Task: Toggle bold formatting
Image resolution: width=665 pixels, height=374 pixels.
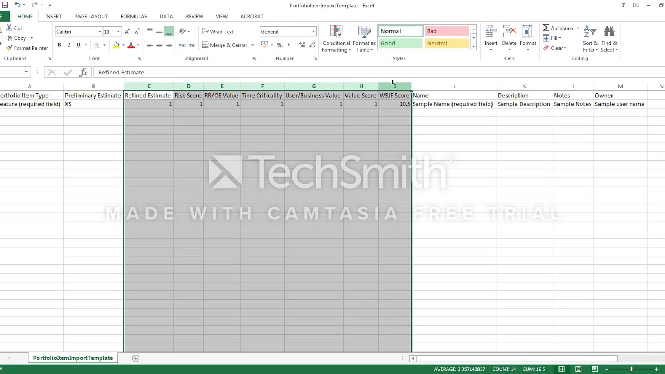Action: (x=59, y=45)
